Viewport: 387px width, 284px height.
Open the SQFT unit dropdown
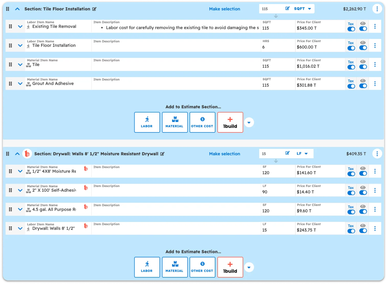[303, 9]
